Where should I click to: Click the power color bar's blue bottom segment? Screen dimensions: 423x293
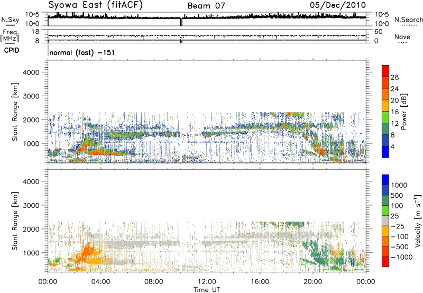(385, 152)
